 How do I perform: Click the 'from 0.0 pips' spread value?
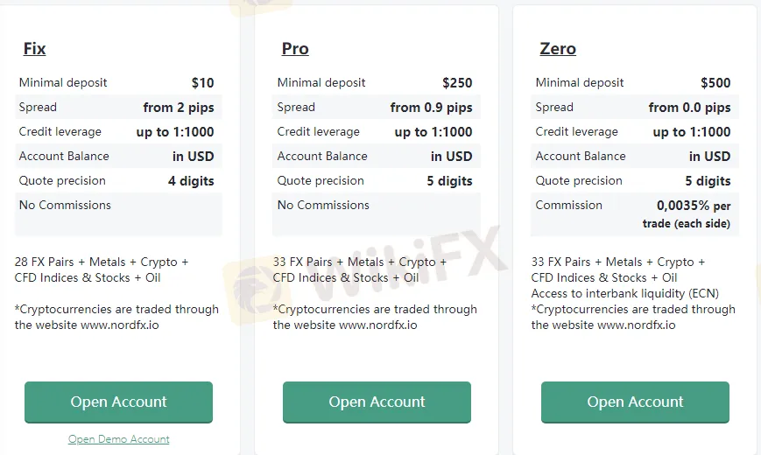click(x=689, y=108)
